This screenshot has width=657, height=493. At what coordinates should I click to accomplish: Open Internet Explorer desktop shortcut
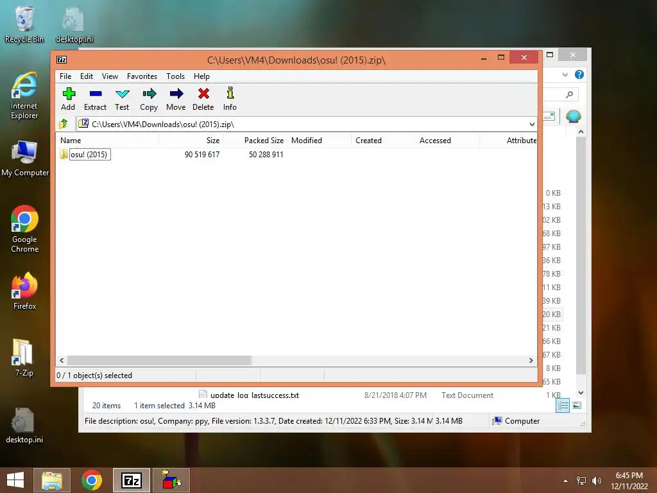24,96
